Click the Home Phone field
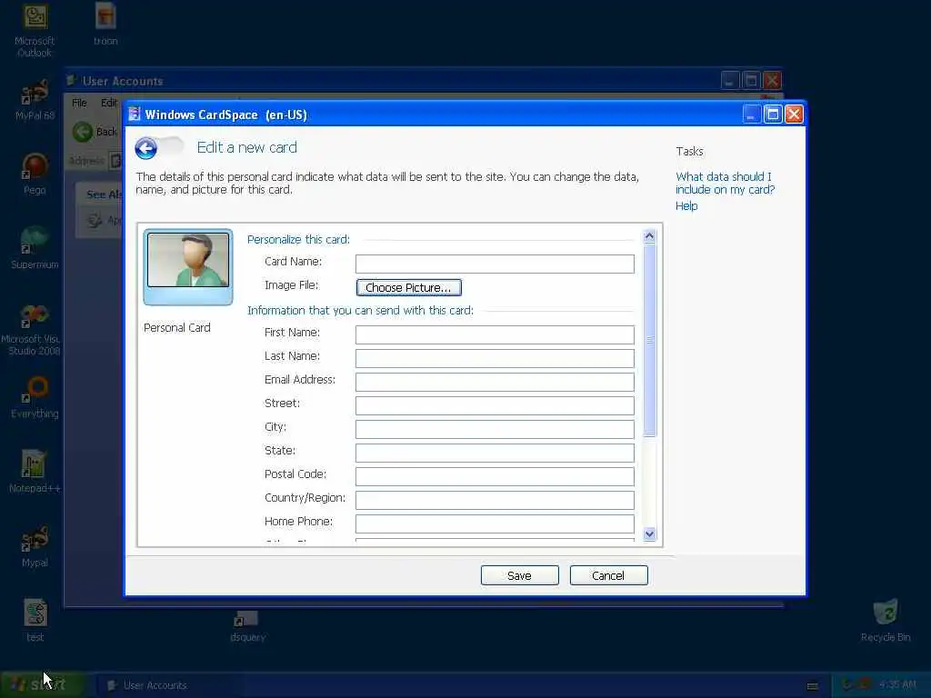The width and height of the screenshot is (931, 698). click(495, 523)
